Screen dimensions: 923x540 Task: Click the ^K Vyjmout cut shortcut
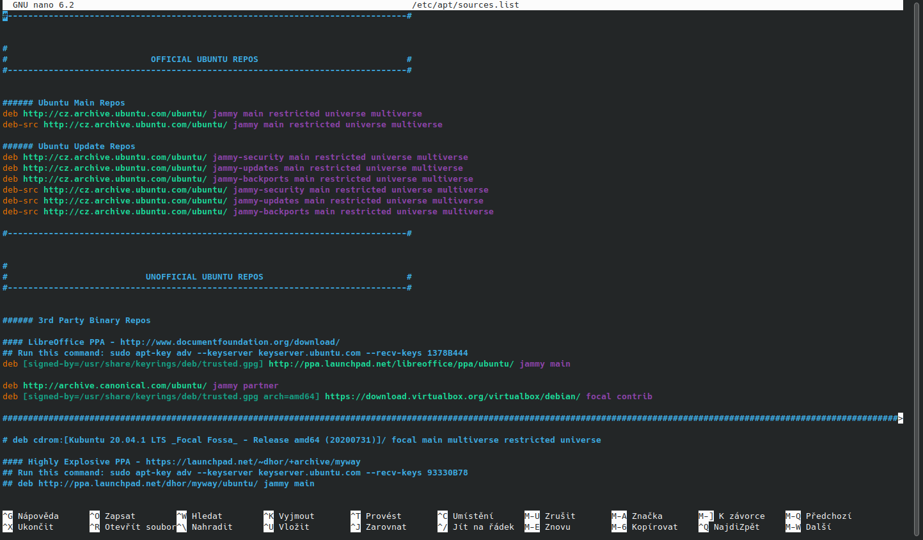pyautogui.click(x=289, y=516)
